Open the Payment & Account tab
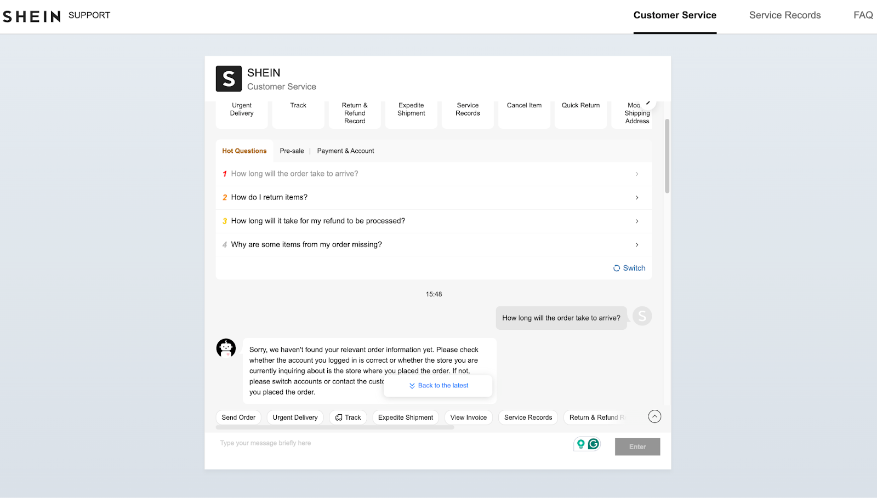 [x=345, y=151]
